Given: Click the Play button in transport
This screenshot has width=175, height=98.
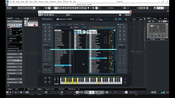Looking at the screenshot, I should pyautogui.click(x=97, y=92).
